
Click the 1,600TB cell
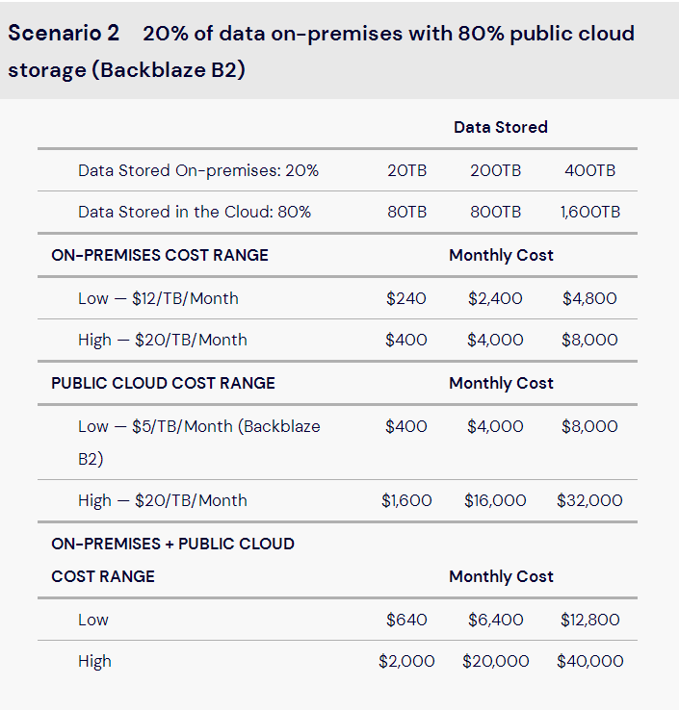[x=589, y=212]
